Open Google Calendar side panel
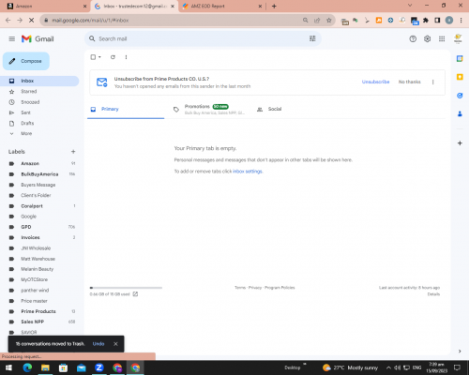Image resolution: width=469 pixels, height=375 pixels. click(x=460, y=58)
